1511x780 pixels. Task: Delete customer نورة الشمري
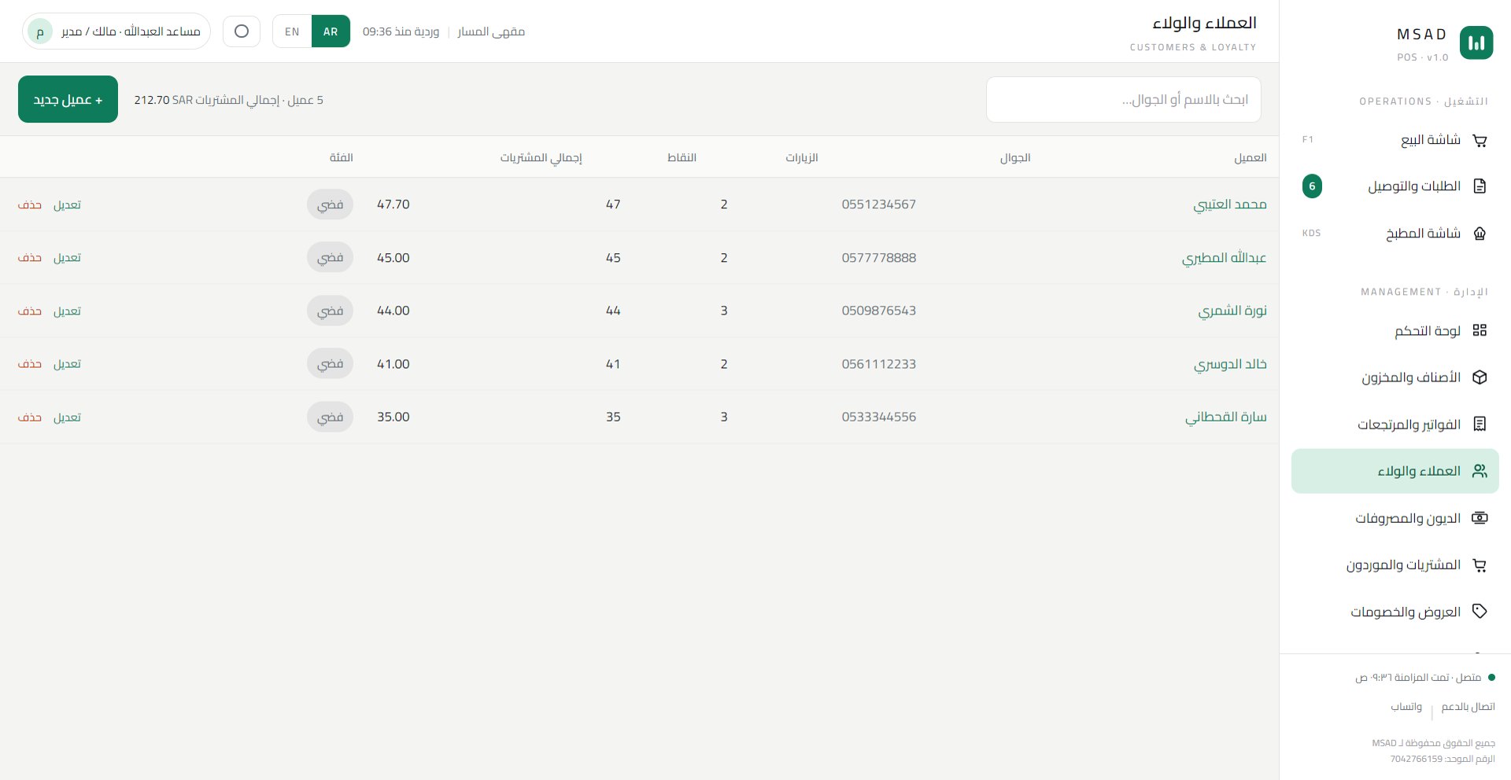pyautogui.click(x=30, y=311)
